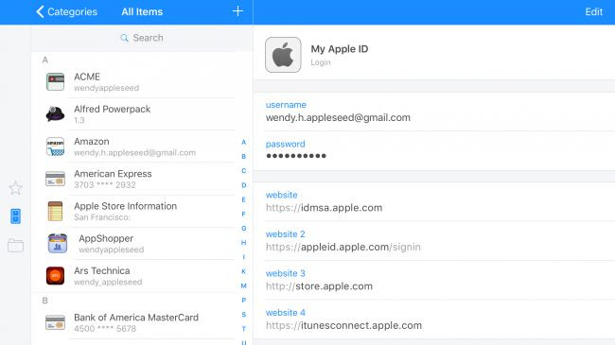The image size is (615, 345).
Task: Reveal the hidden password dots
Action: click(296, 156)
